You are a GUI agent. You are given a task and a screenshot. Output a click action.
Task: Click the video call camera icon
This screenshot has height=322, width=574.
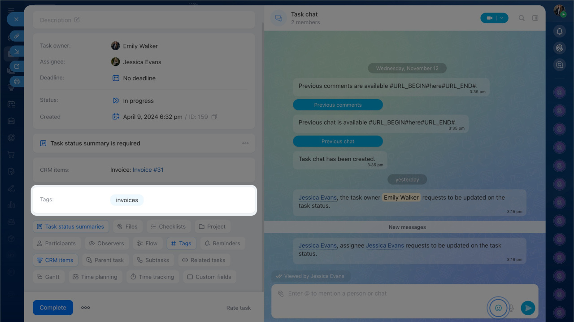[x=489, y=18]
